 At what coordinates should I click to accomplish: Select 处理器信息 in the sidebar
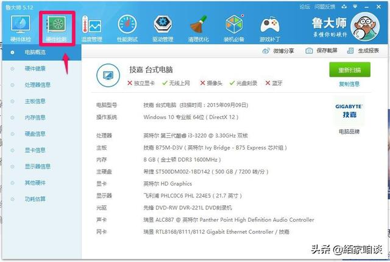(x=42, y=85)
